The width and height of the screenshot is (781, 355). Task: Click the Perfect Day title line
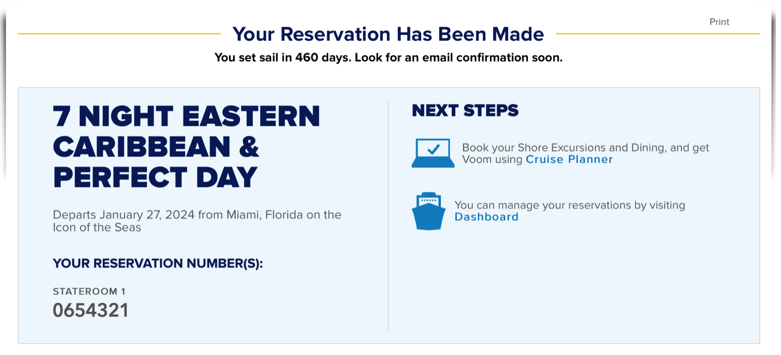(x=155, y=177)
